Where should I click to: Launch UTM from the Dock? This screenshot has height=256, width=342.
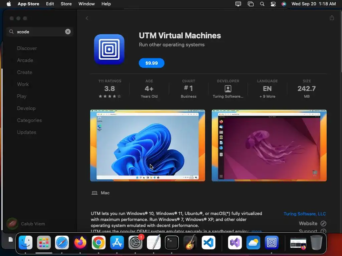[272, 242]
